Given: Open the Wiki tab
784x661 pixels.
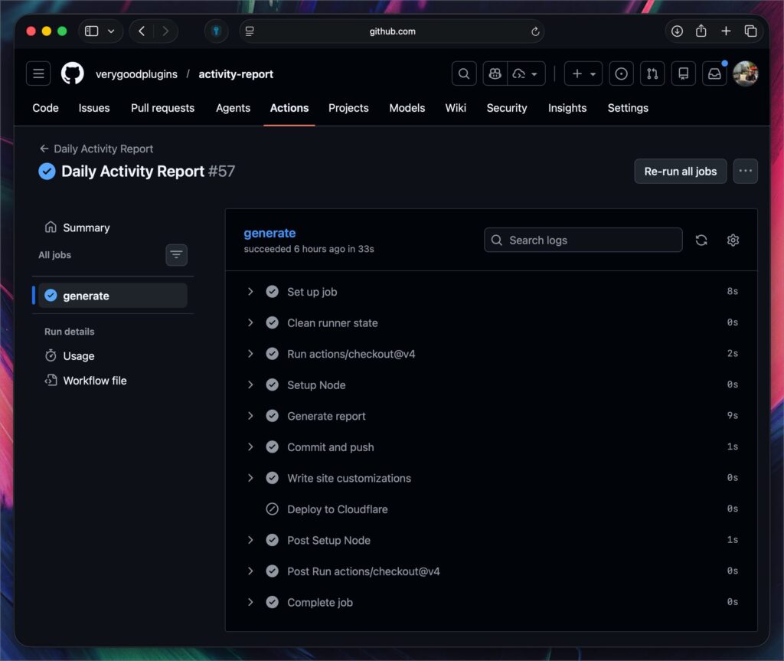Looking at the screenshot, I should click(456, 108).
